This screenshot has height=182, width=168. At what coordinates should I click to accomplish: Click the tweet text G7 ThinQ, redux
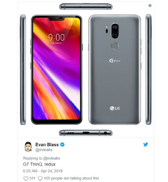[39, 164]
